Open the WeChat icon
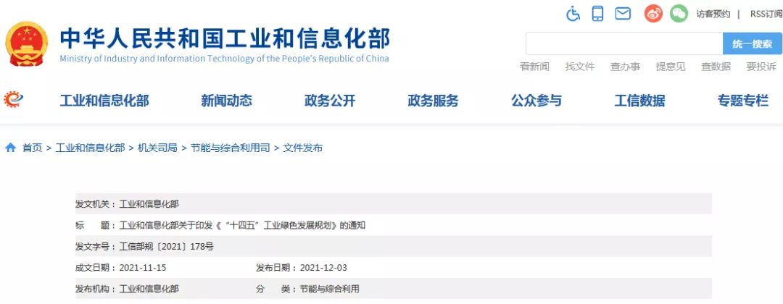783x304 pixels. pyautogui.click(x=679, y=14)
